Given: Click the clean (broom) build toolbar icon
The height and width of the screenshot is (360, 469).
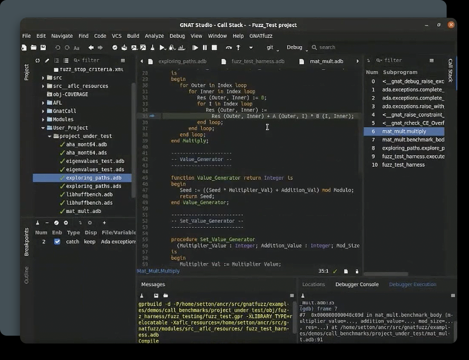Looking at the screenshot, I should 153,47.
